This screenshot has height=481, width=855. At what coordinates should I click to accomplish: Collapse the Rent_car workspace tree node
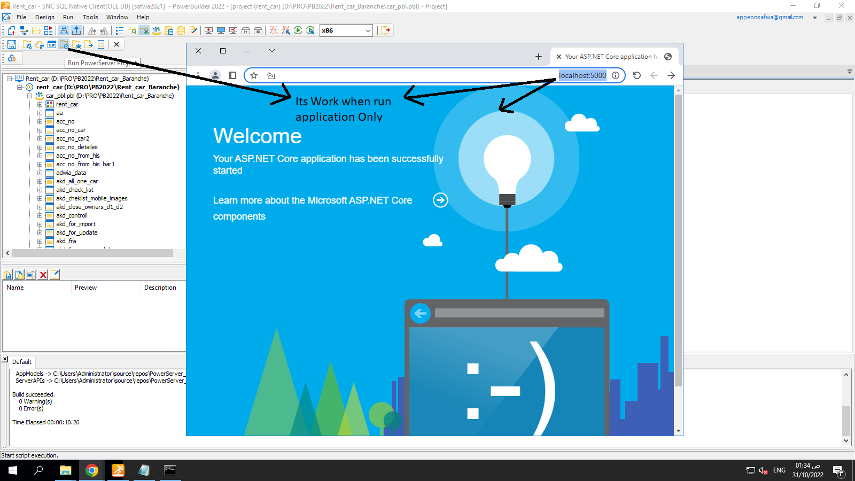click(x=10, y=79)
